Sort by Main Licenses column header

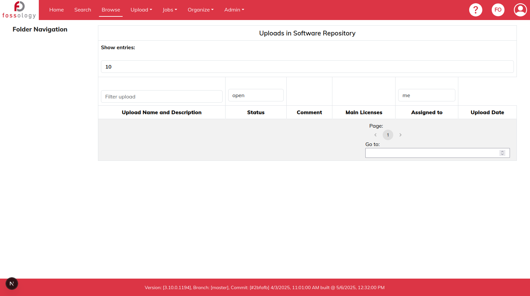[364, 112]
